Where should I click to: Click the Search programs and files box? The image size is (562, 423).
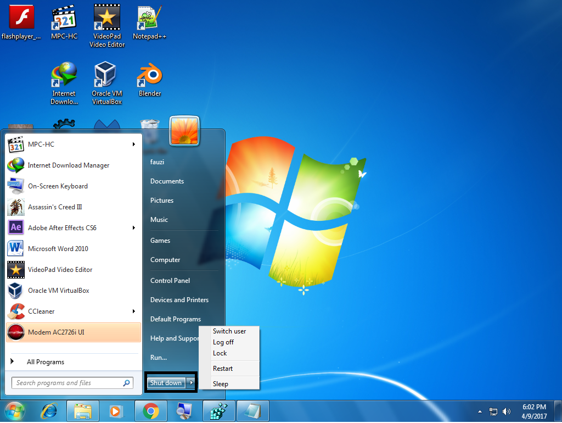(72, 383)
